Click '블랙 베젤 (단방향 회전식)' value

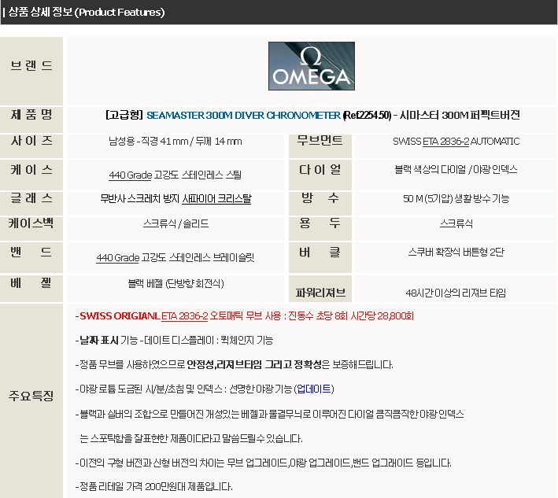176,283
